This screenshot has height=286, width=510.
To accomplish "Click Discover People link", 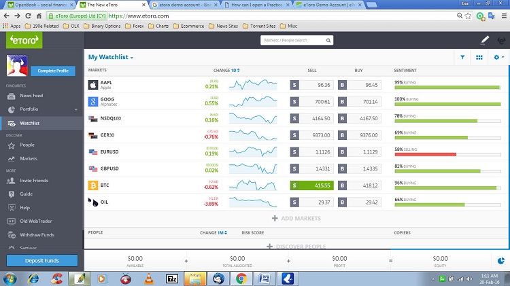I will click(296, 247).
